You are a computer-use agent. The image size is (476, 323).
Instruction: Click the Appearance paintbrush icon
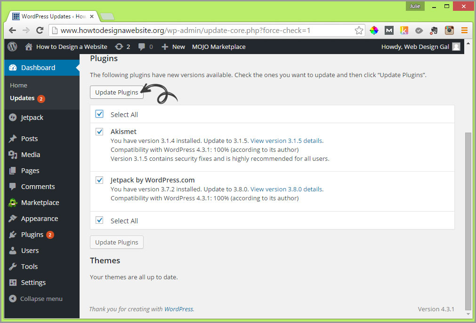tap(13, 218)
